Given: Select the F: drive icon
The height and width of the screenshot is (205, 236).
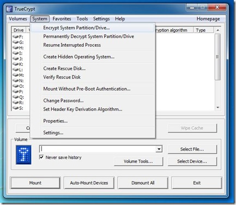Looking at the screenshot, I should coord(16,37).
